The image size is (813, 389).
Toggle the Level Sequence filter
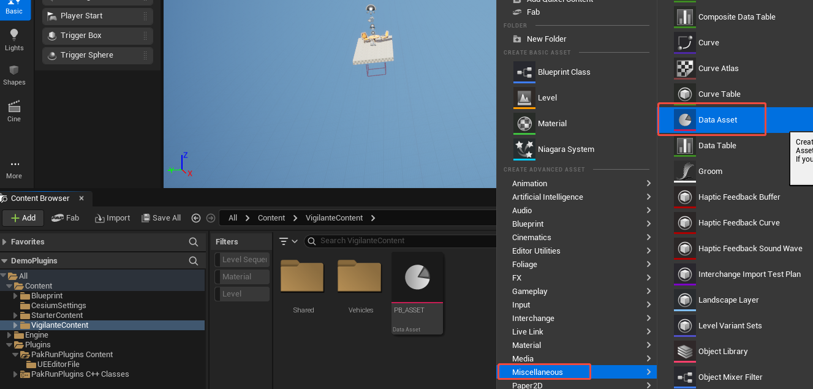(242, 260)
